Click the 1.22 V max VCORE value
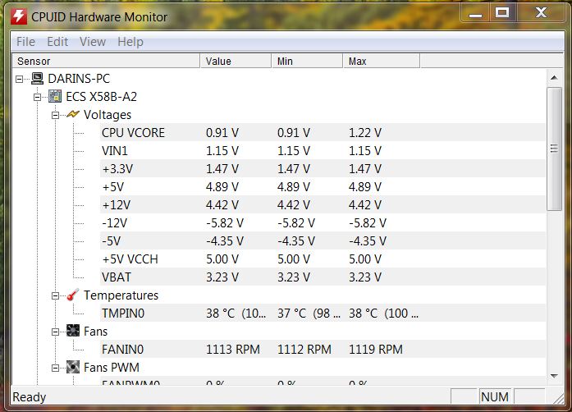The width and height of the screenshot is (572, 412). click(365, 132)
